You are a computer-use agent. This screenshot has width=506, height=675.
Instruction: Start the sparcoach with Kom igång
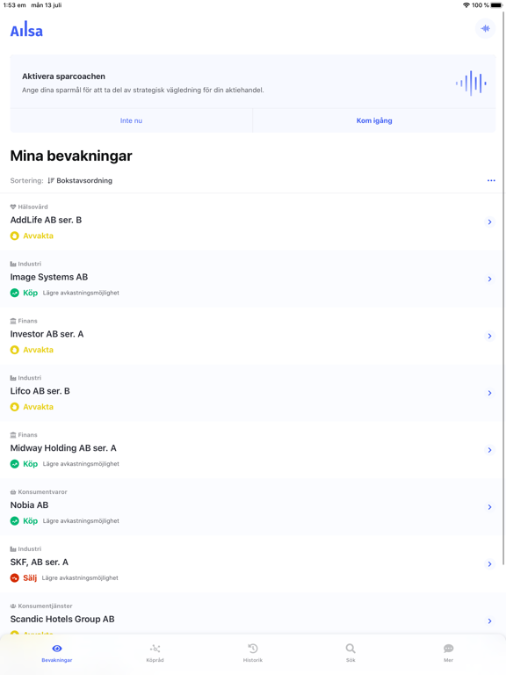[374, 120]
